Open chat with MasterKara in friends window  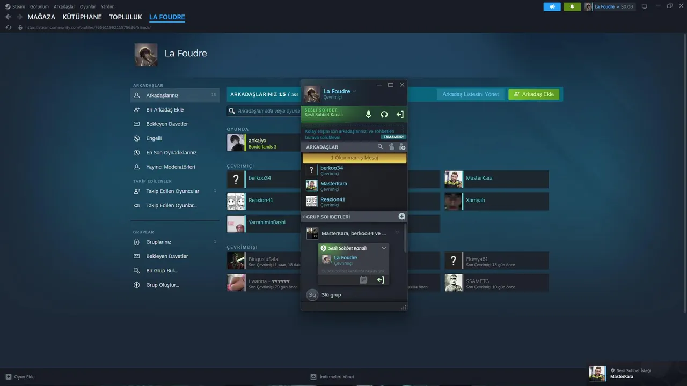tap(354, 186)
